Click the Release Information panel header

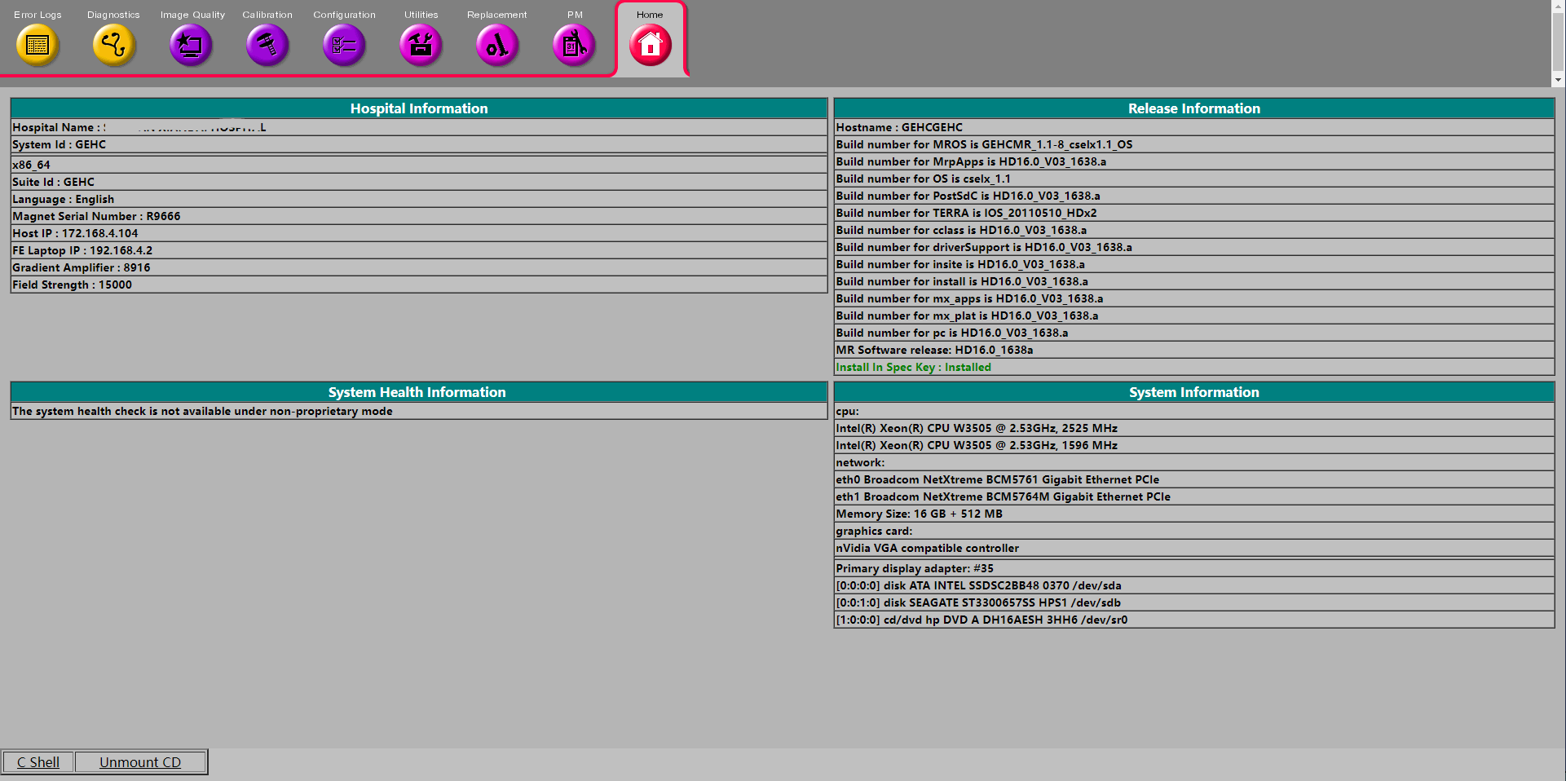pyautogui.click(x=1193, y=108)
